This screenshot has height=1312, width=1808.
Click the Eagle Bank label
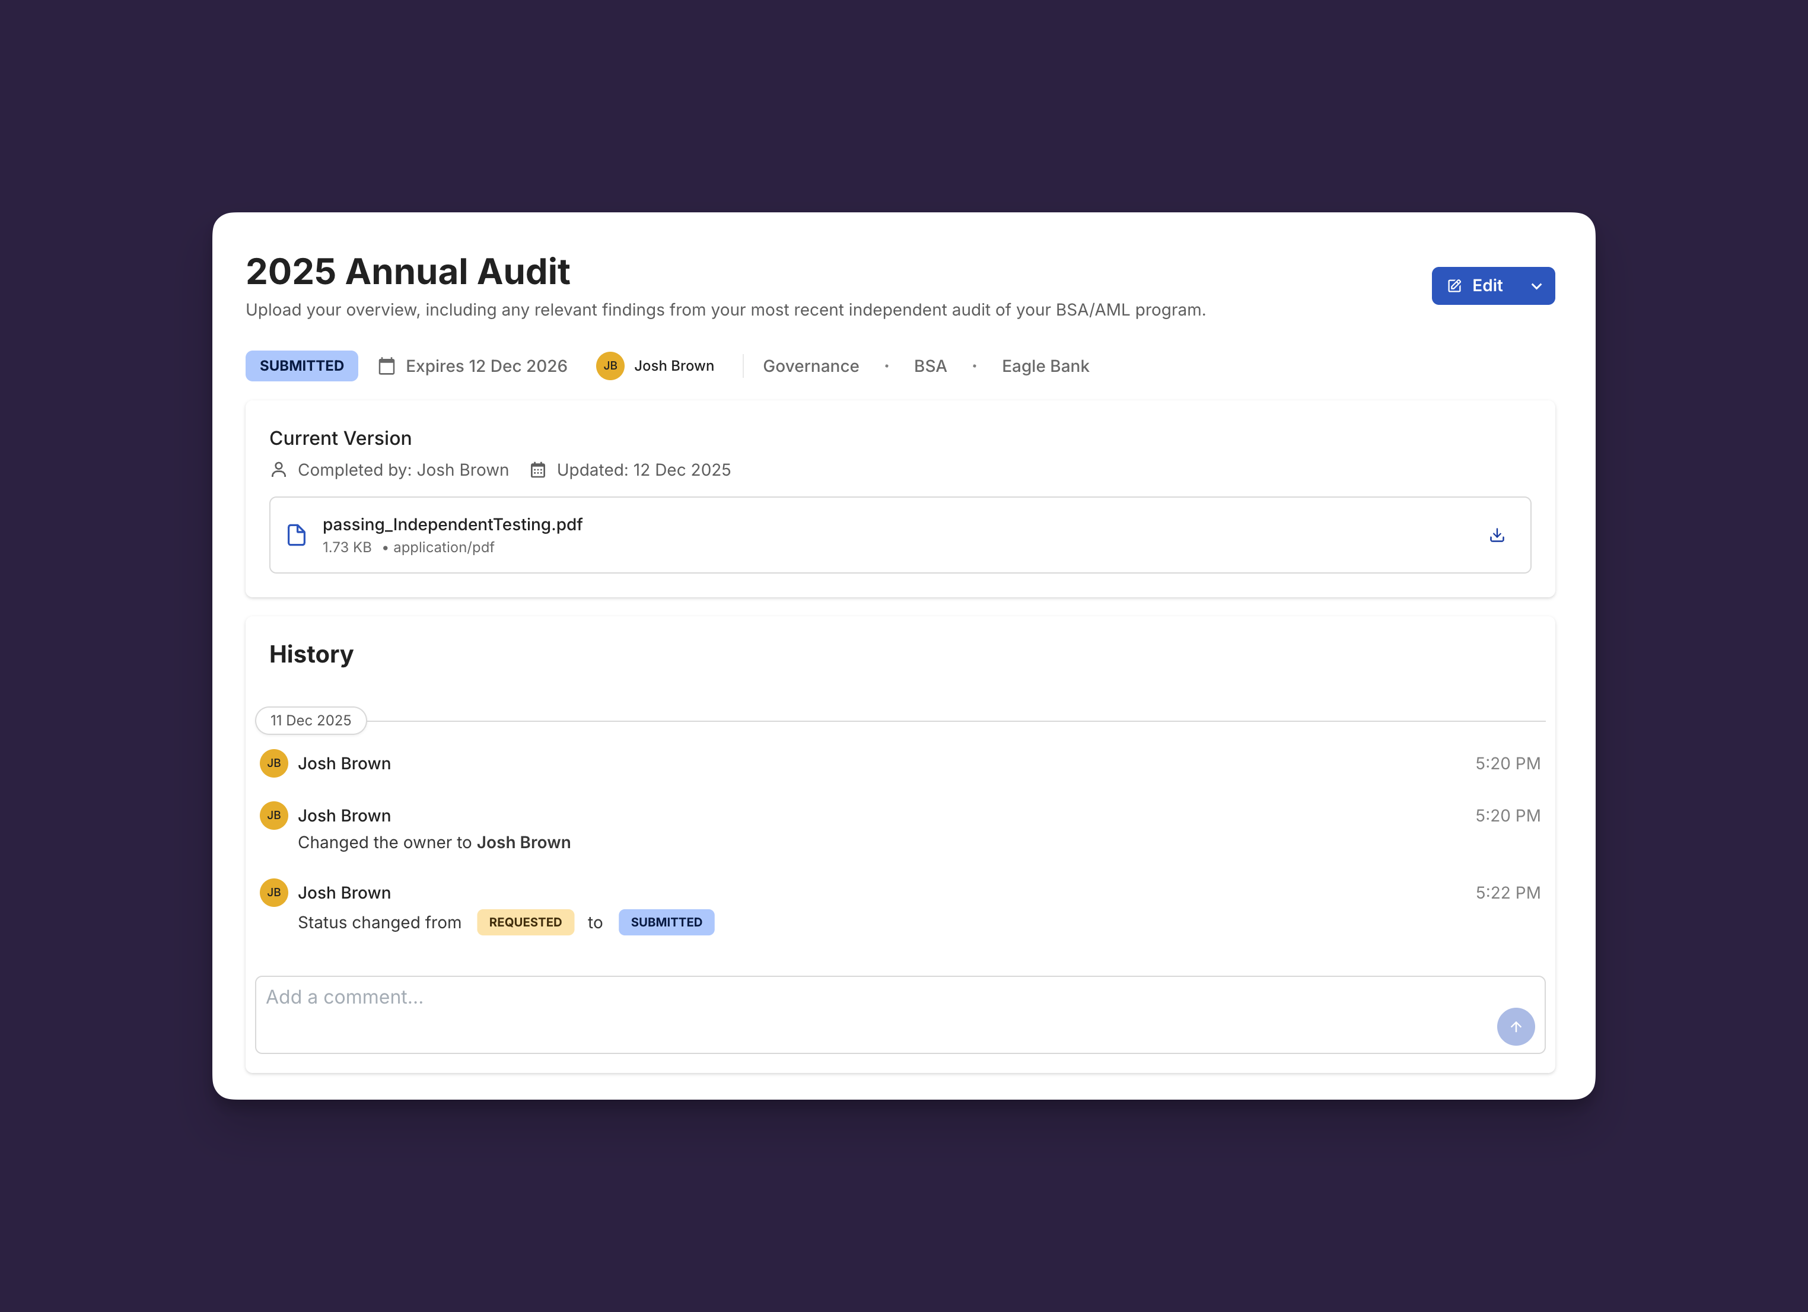coord(1045,366)
